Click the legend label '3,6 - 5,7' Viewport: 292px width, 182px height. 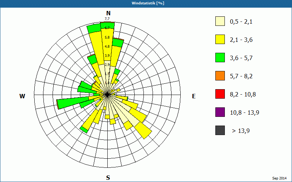pyautogui.click(x=241, y=58)
